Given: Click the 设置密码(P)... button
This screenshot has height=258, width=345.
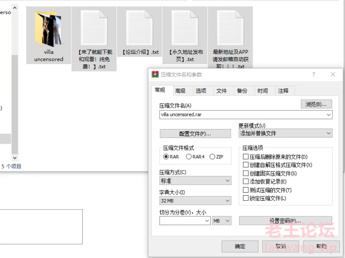Looking at the screenshot, I should pos(285,221).
